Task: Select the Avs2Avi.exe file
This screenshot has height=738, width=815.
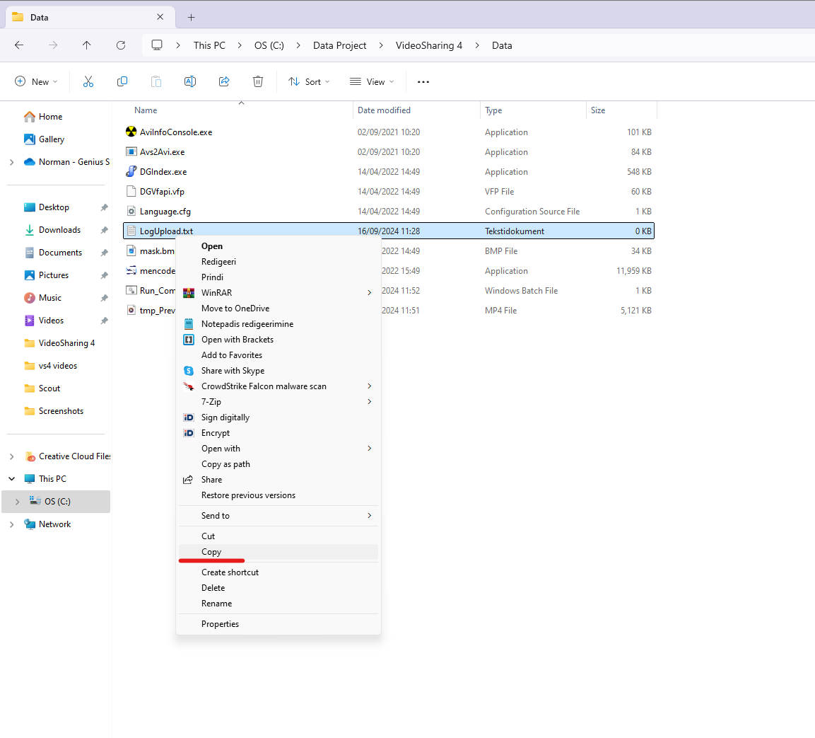Action: tap(162, 152)
